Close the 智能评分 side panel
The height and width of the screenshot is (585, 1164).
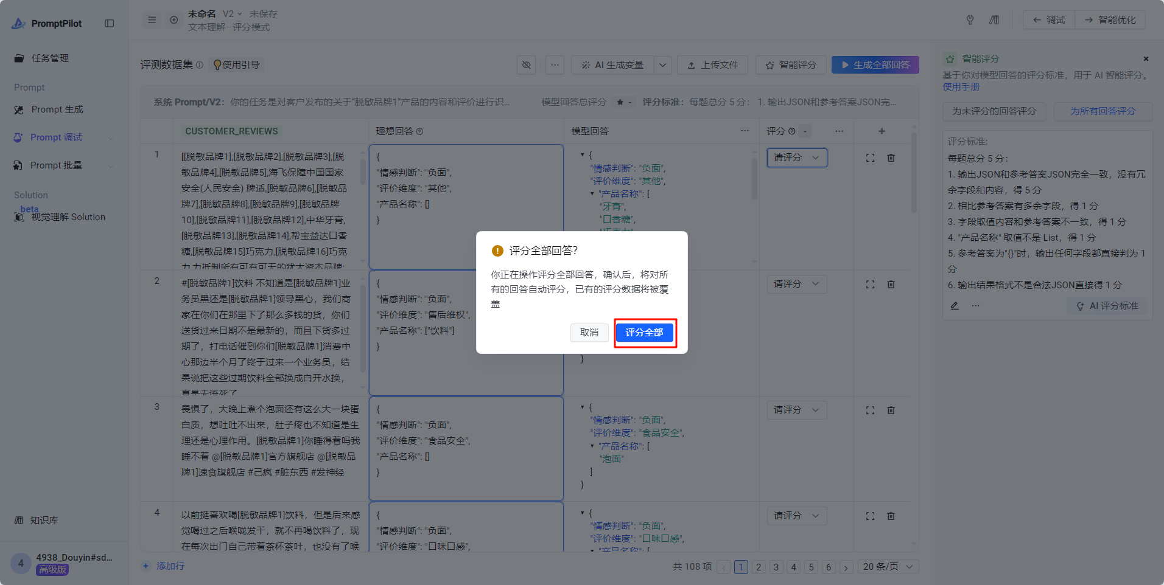coord(1146,59)
